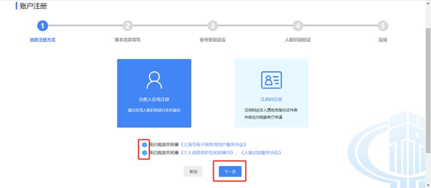The image size is (431, 188).
Task: Click 通过在线人脸识别进行实名验证 description text
Action: (154, 110)
